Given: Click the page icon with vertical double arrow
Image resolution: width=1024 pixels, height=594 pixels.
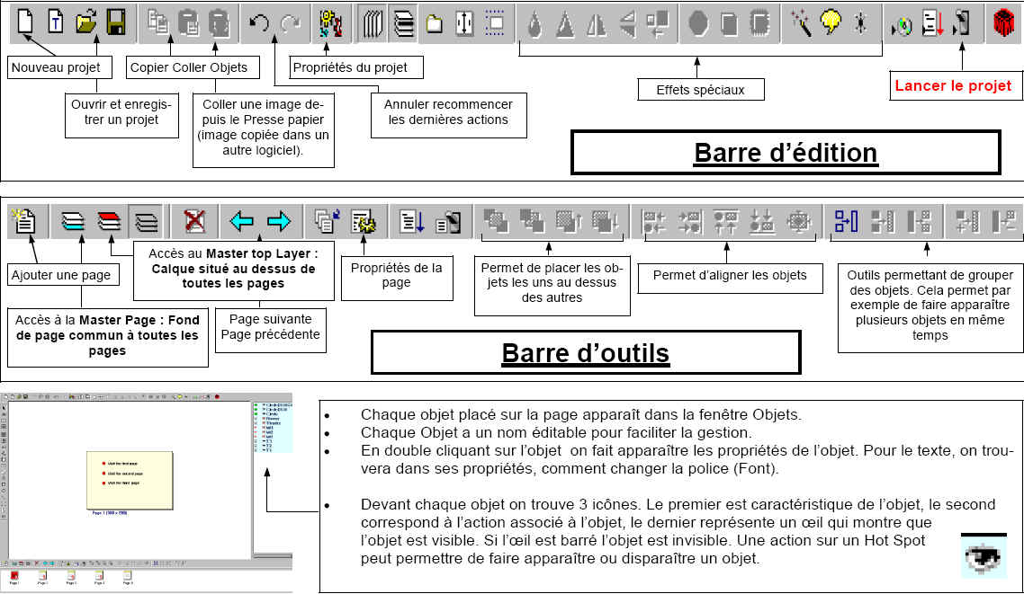Looking at the screenshot, I should tap(464, 23).
